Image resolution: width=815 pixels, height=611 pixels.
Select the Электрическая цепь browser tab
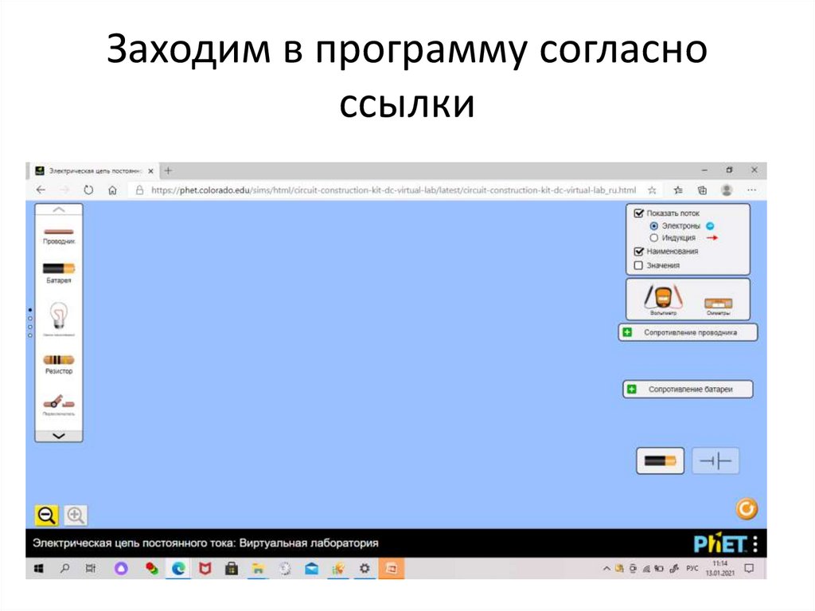[x=94, y=170]
